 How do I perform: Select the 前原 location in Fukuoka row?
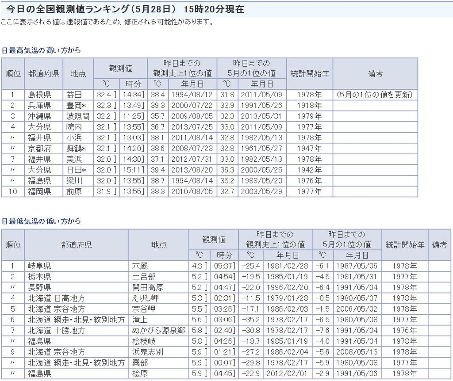pyautogui.click(x=73, y=191)
